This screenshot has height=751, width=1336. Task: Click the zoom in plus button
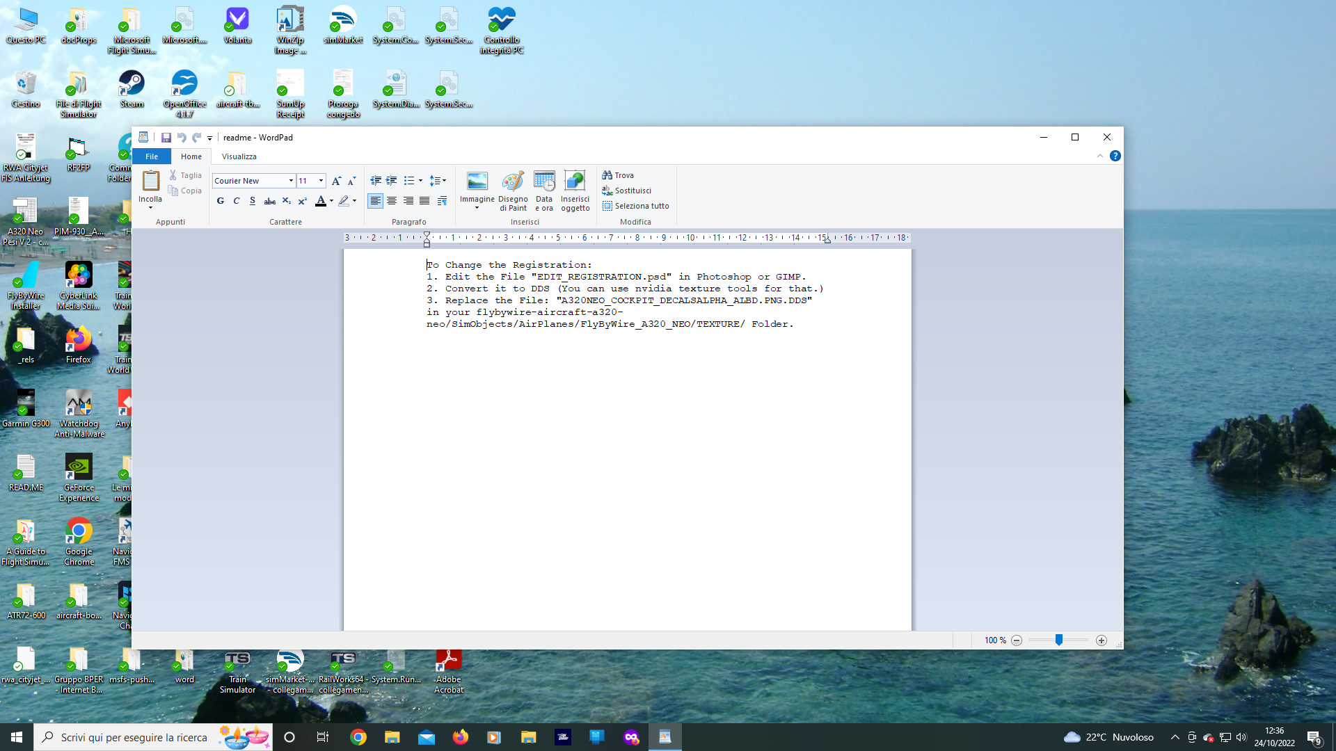[x=1102, y=640]
